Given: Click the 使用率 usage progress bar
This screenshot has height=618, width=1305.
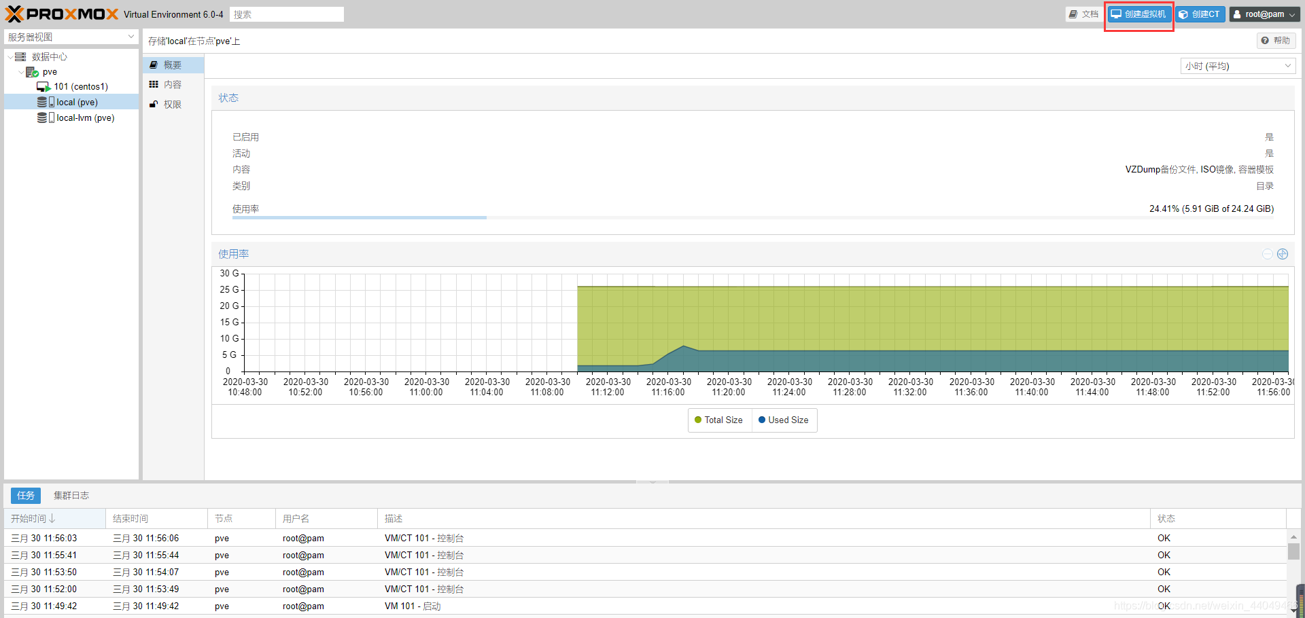Looking at the screenshot, I should [753, 217].
